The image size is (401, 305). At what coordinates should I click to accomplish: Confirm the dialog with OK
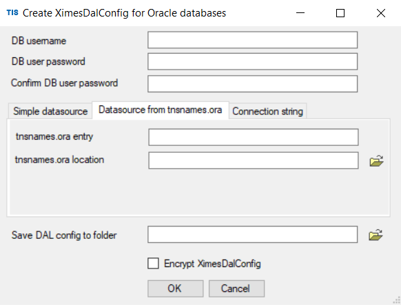click(175, 288)
